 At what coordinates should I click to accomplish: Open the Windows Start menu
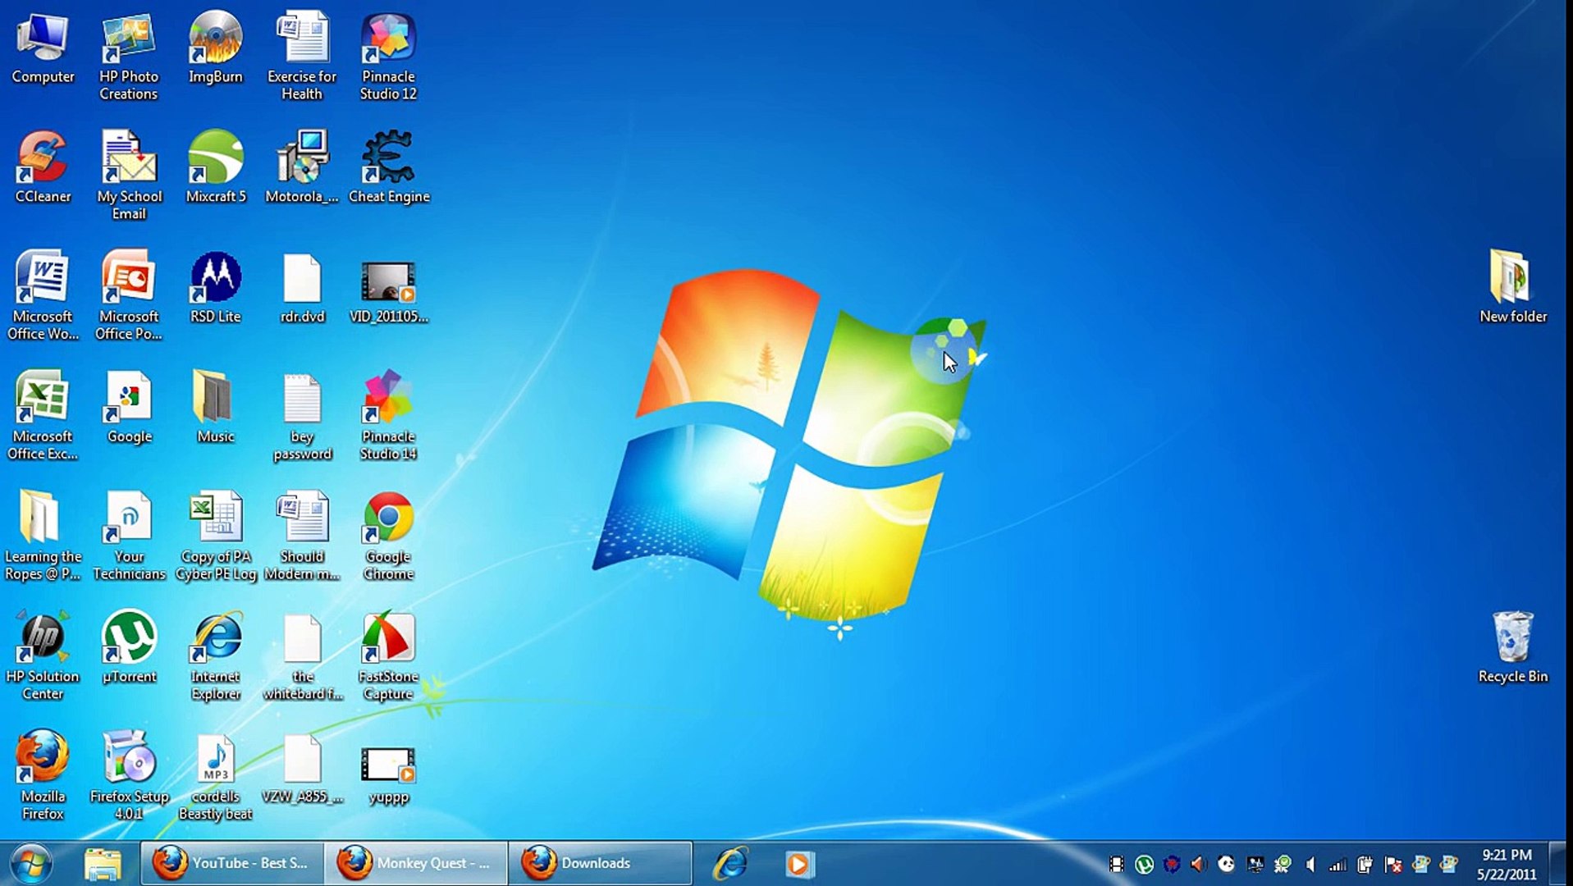[x=31, y=863]
